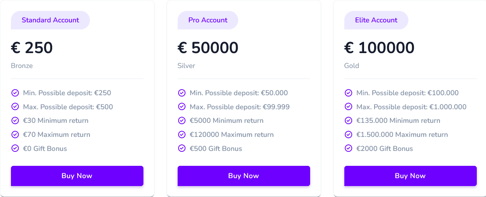
Task: Click check icon beside €2000 Gift Bonus
Action: click(348, 148)
